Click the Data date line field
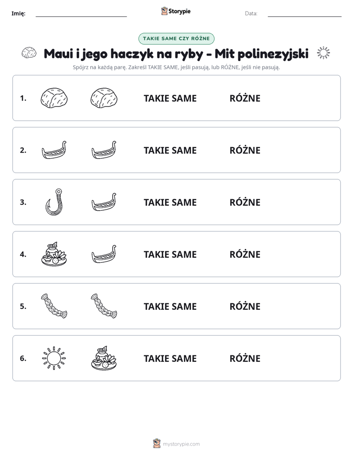 [305, 13]
